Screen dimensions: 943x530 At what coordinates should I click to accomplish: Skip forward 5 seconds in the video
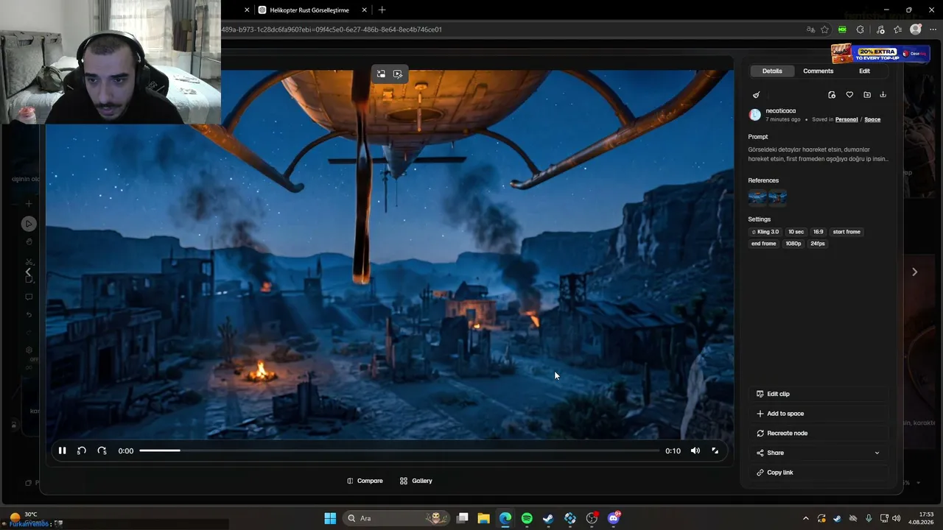(102, 451)
